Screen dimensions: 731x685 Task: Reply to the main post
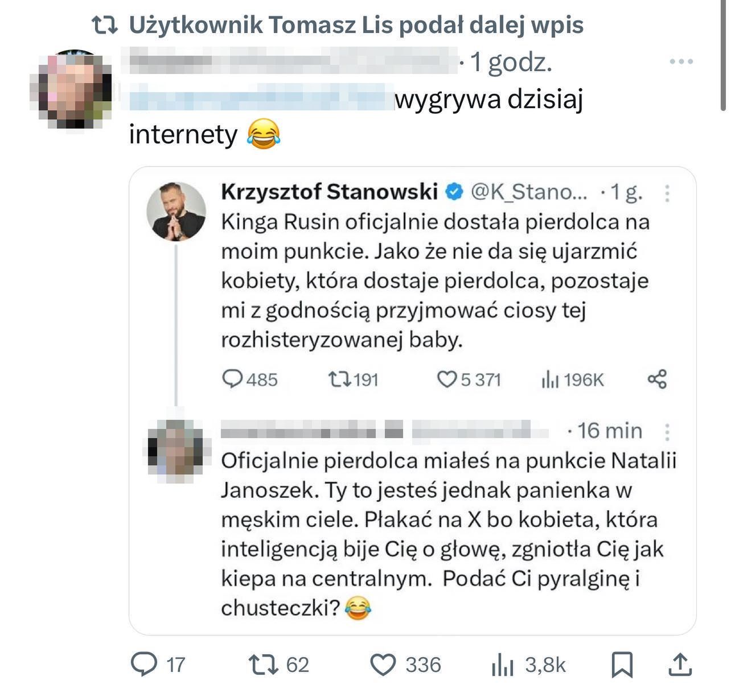pyautogui.click(x=144, y=663)
